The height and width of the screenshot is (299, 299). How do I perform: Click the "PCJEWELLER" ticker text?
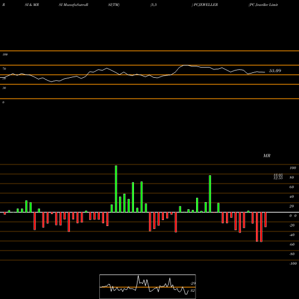(x=206, y=5)
